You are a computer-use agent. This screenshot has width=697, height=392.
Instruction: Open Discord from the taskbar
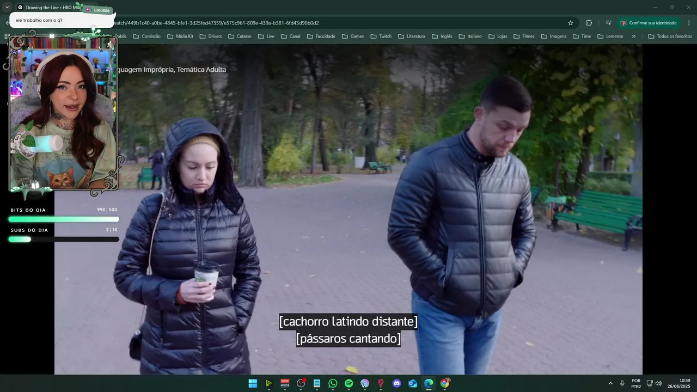396,383
